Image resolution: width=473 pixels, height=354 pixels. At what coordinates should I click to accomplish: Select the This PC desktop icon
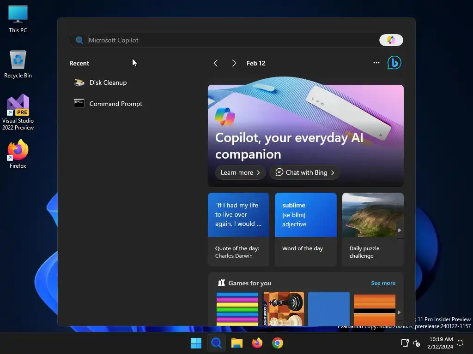18,19
